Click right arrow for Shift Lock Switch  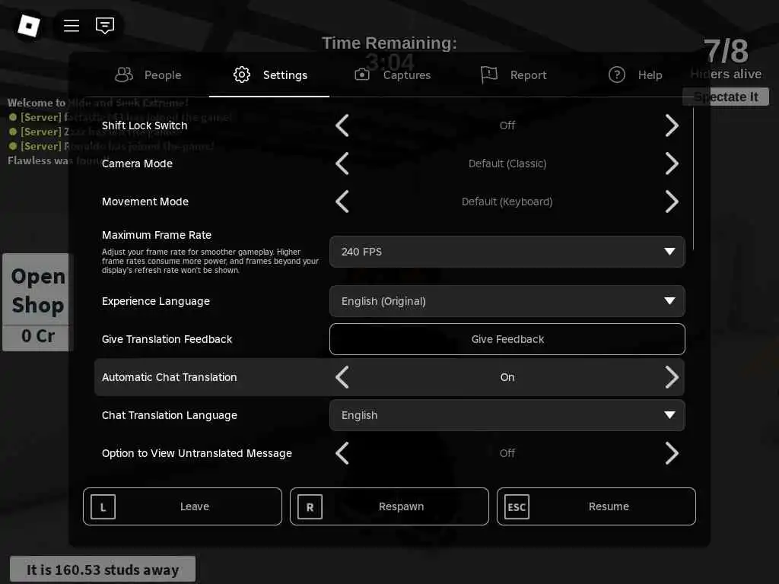pos(672,125)
